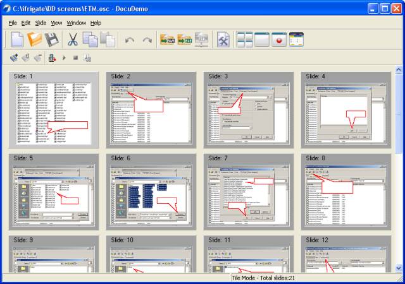Open project settings with the tools-on-page icon
This screenshot has width=405, height=284.
click(x=223, y=40)
